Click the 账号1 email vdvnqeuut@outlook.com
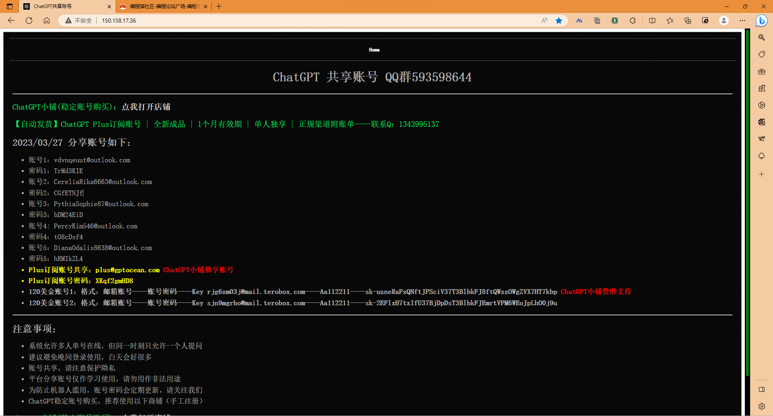Screen dimensions: 773x416 pos(92,160)
